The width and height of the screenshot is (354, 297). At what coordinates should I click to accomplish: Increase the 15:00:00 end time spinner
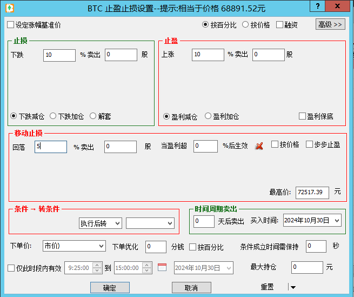[147, 265]
